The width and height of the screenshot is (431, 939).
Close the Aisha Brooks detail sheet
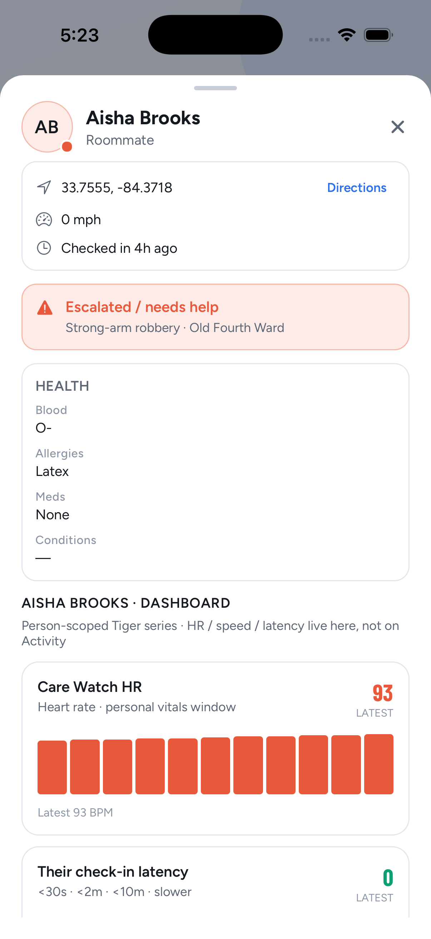(397, 127)
